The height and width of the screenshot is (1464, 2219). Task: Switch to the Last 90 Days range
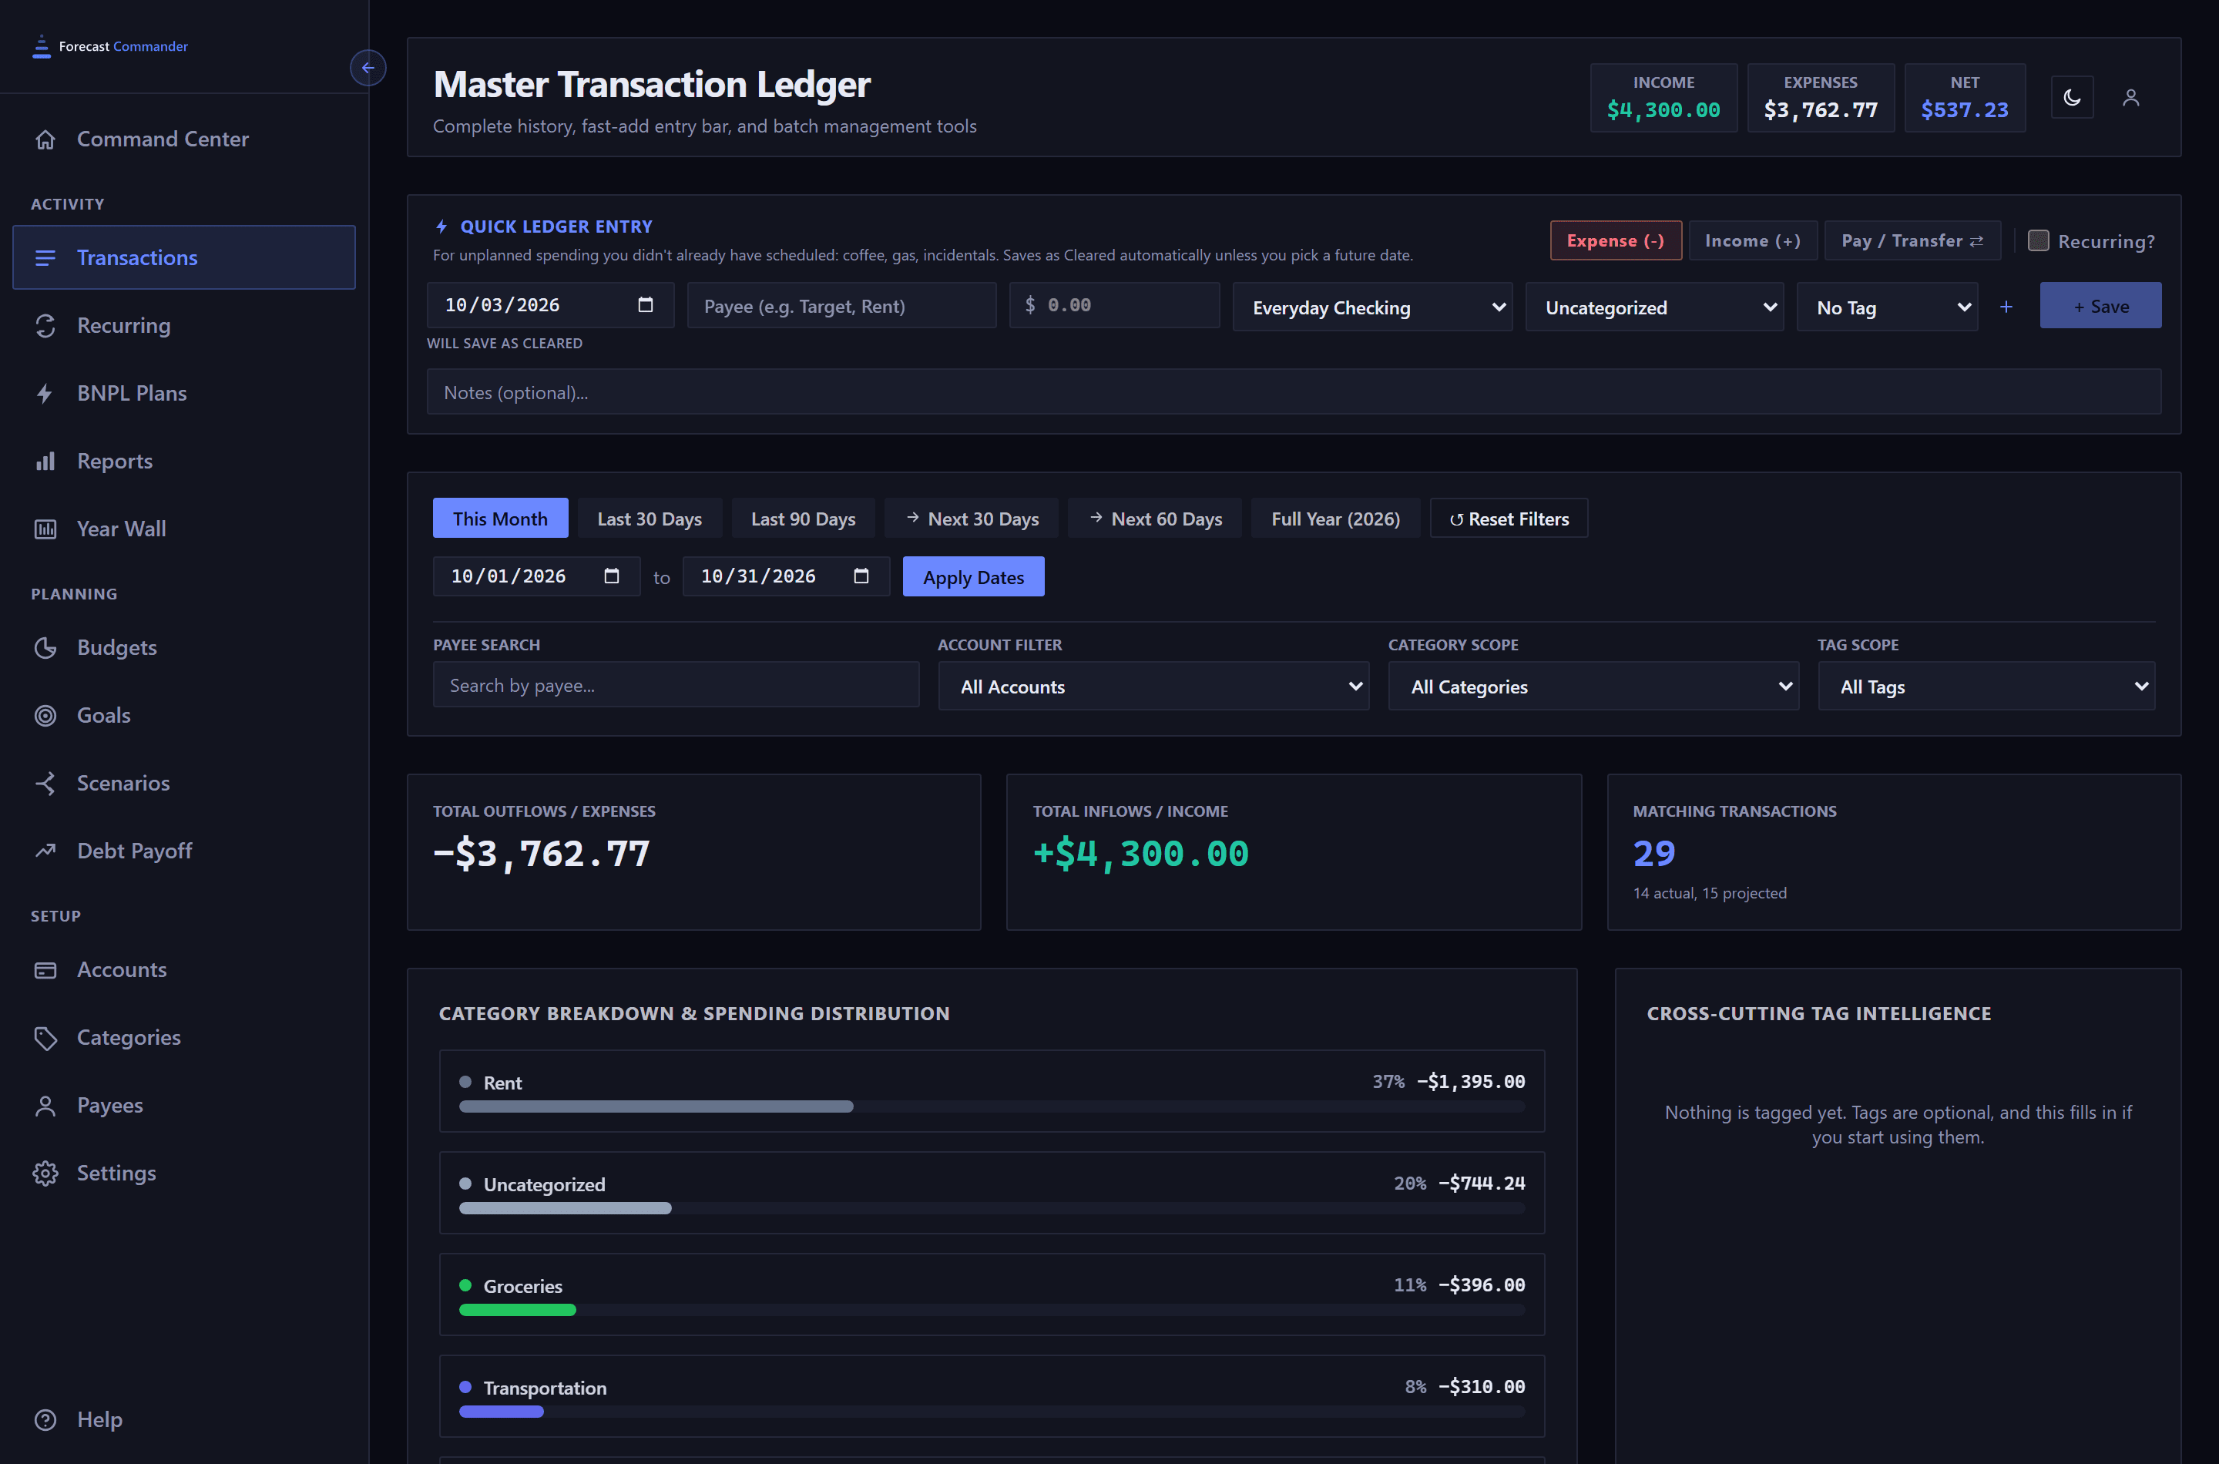802,517
